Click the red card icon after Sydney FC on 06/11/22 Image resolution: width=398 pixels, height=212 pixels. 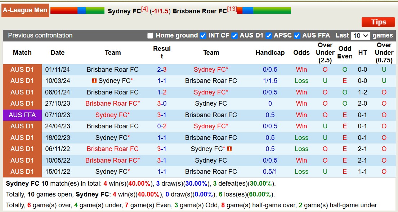pyautogui.click(x=229, y=149)
